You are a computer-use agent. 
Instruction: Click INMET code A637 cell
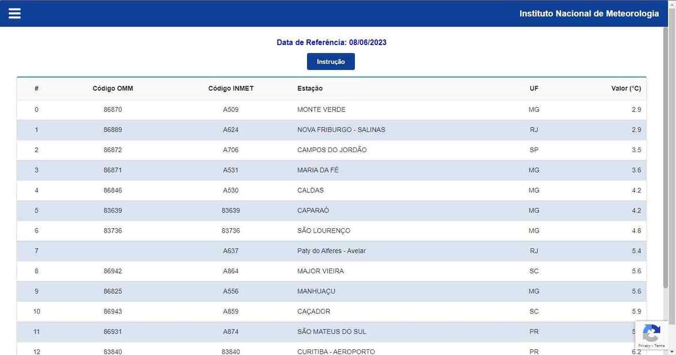point(230,251)
